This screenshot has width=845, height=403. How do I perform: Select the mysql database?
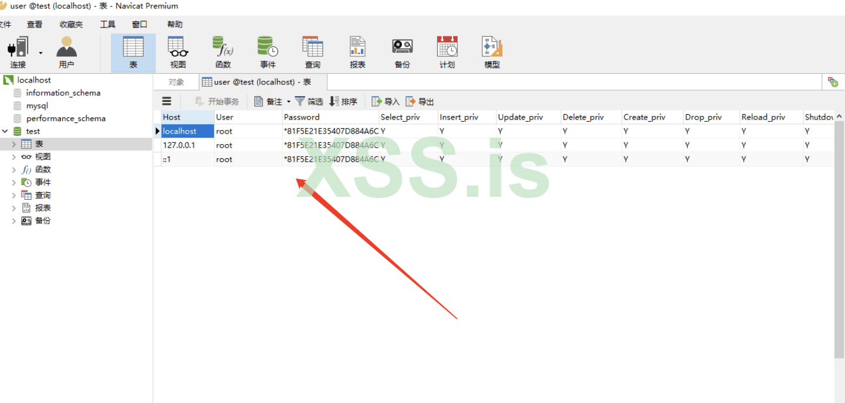tap(37, 105)
